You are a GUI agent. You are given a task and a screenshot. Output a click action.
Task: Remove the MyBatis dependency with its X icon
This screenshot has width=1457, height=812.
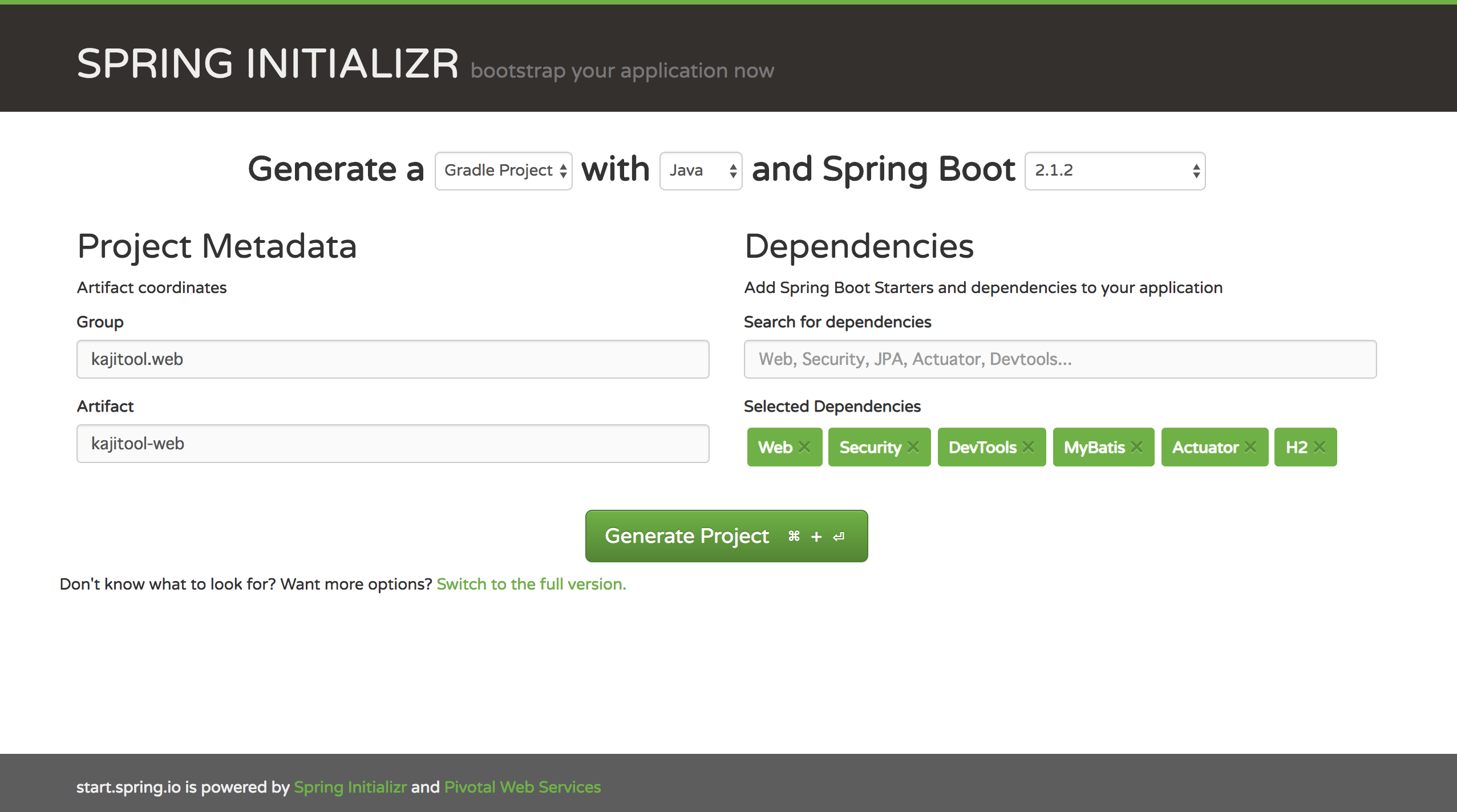1137,447
